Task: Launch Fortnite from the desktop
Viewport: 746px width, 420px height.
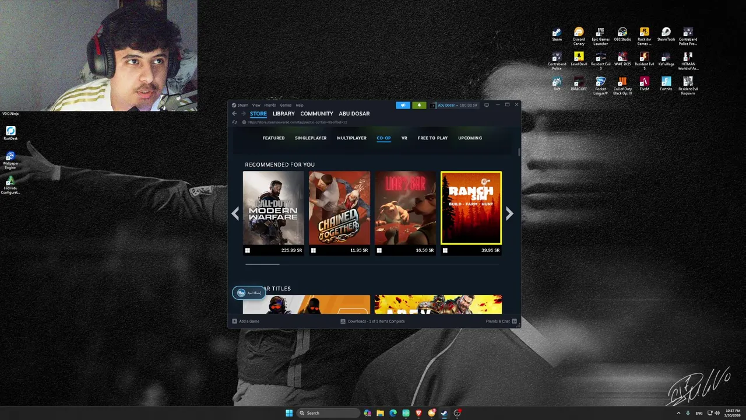Action: (666, 83)
